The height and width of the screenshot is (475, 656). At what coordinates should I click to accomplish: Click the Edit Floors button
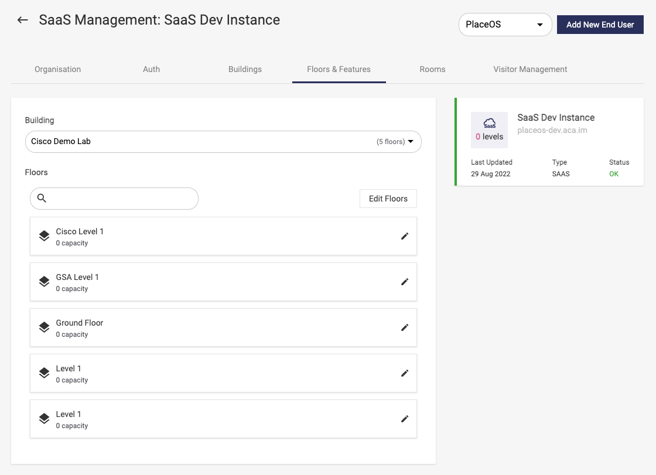[x=388, y=199]
